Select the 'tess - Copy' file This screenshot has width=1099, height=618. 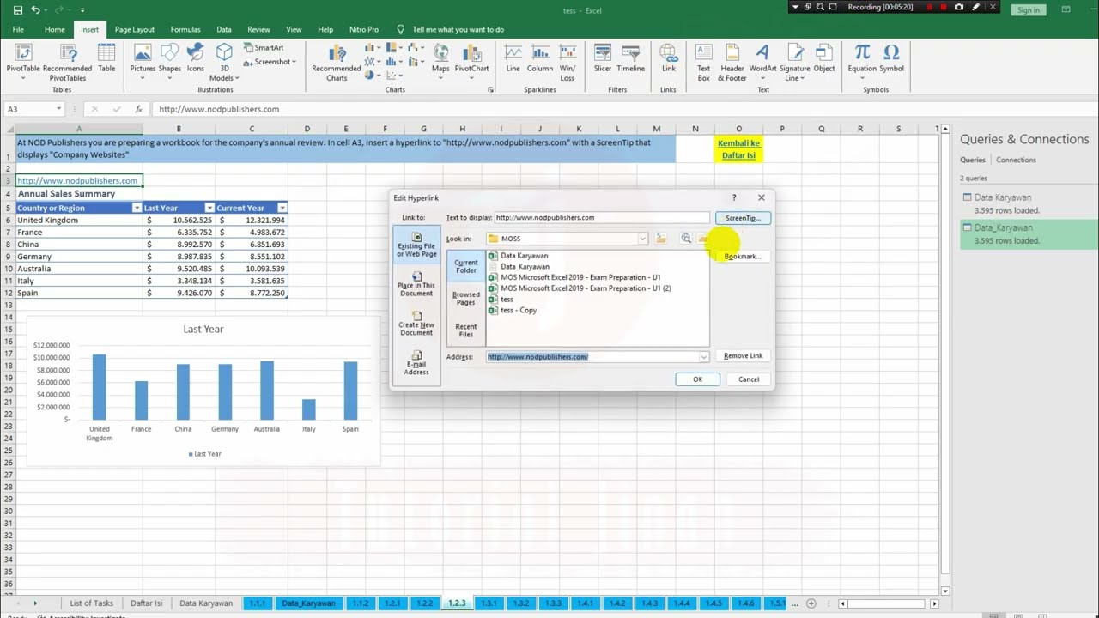click(519, 311)
